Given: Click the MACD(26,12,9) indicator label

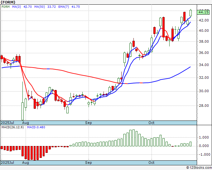Looking at the screenshot, I should [x=12, y=127].
